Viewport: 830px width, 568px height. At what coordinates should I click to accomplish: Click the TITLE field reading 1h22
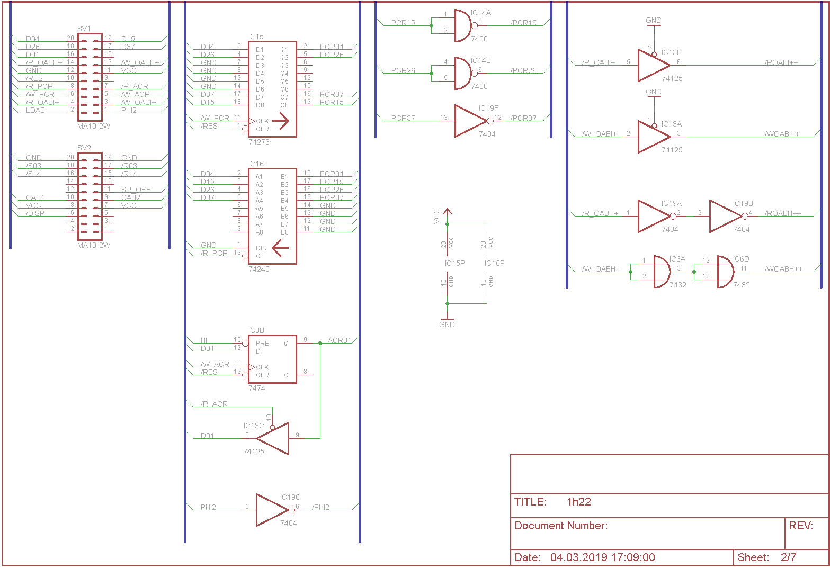point(578,502)
